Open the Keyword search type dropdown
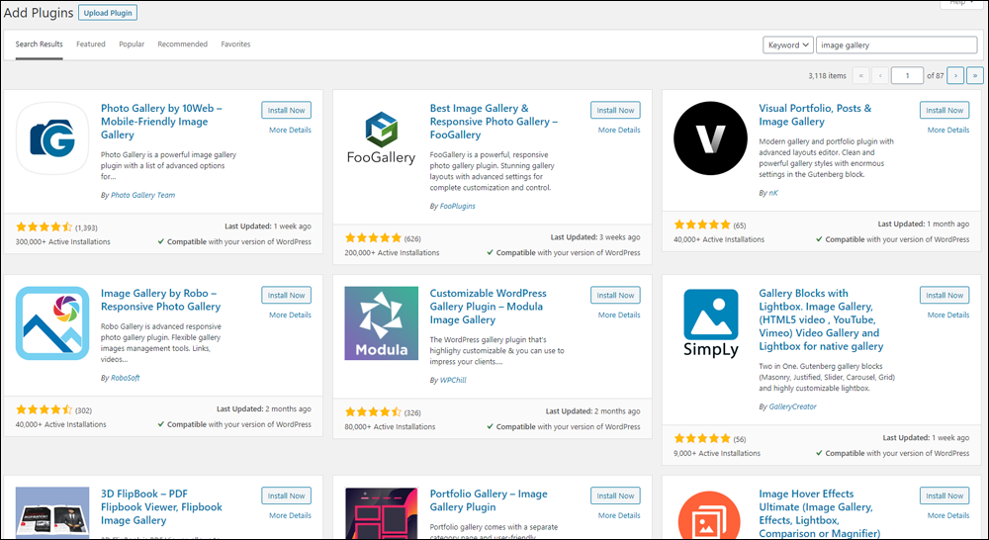Image resolution: width=989 pixels, height=540 pixels. [x=788, y=45]
